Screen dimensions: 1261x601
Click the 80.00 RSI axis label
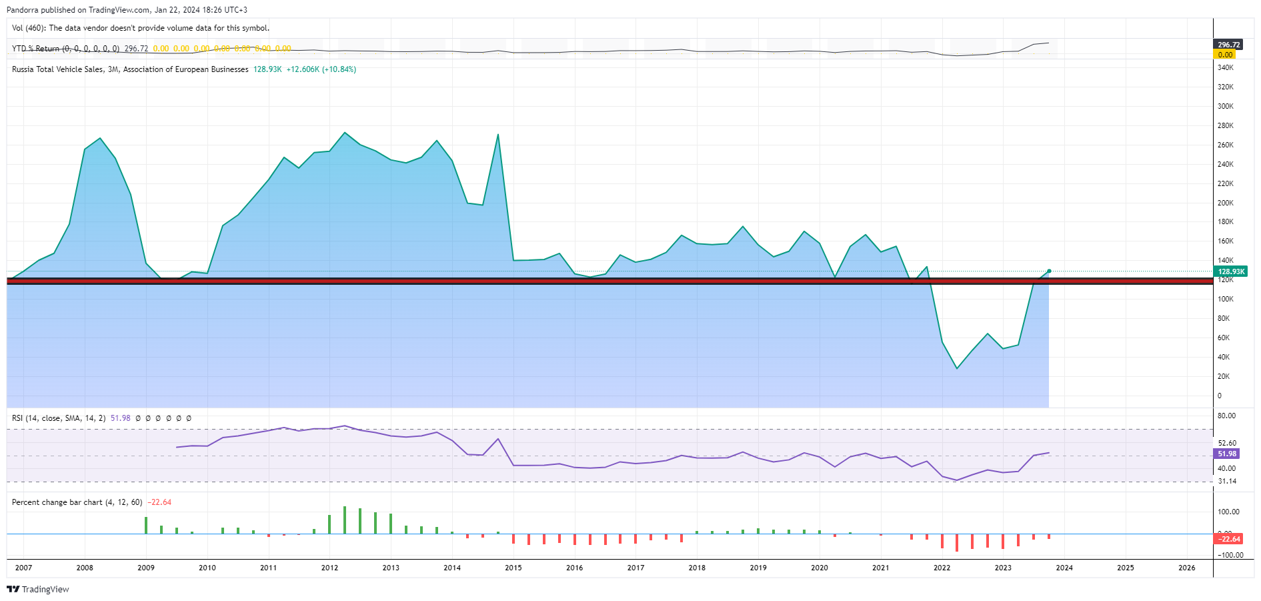1226,416
